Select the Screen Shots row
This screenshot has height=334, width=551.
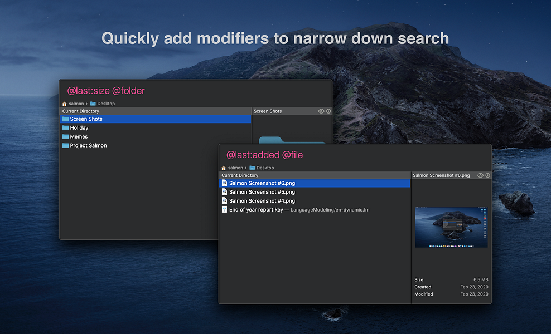(156, 119)
